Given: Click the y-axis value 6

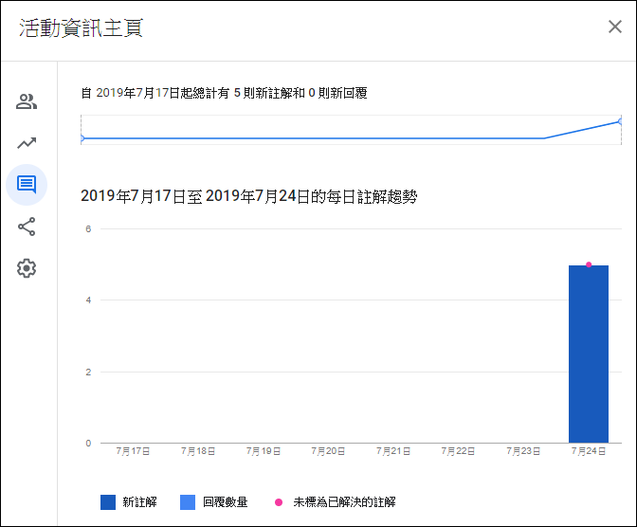Looking at the screenshot, I should 88,229.
